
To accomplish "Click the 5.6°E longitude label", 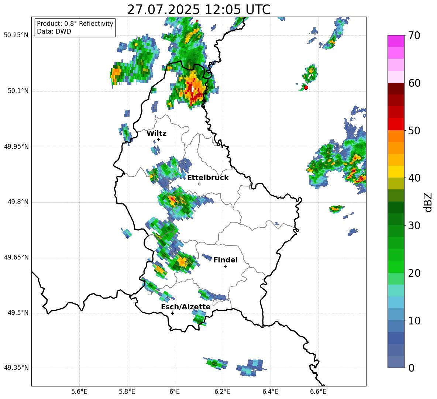I will click(79, 392).
